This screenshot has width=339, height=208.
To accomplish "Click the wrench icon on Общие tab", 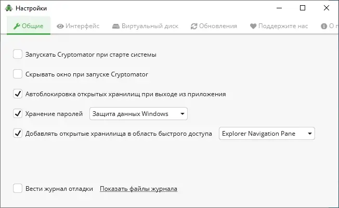I will [17, 26].
